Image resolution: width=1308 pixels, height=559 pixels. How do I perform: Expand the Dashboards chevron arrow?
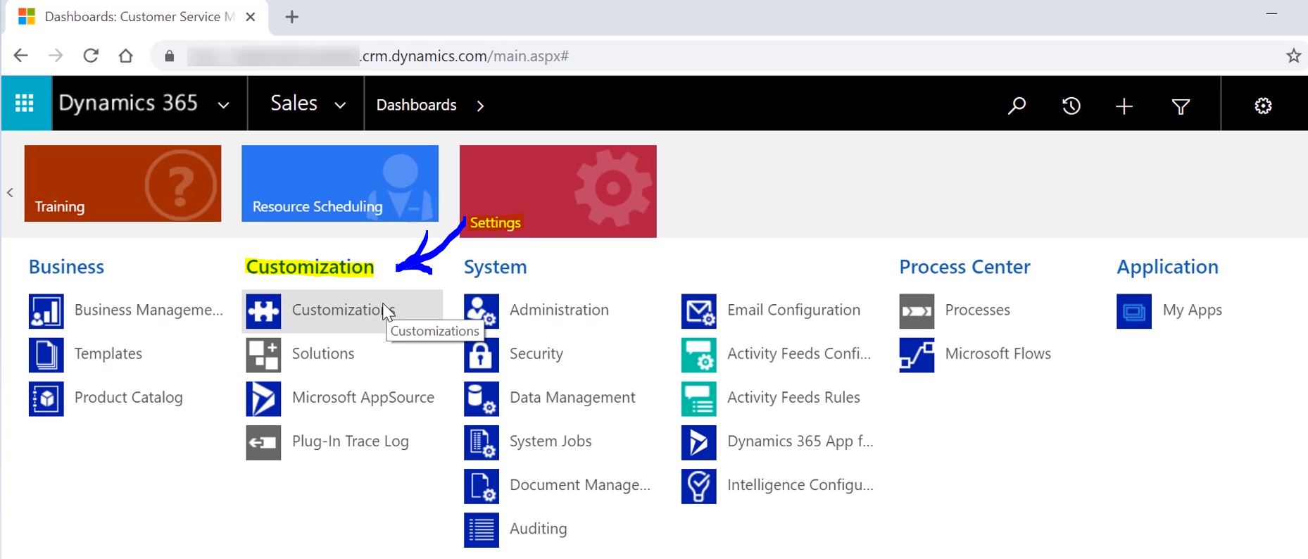tap(480, 106)
